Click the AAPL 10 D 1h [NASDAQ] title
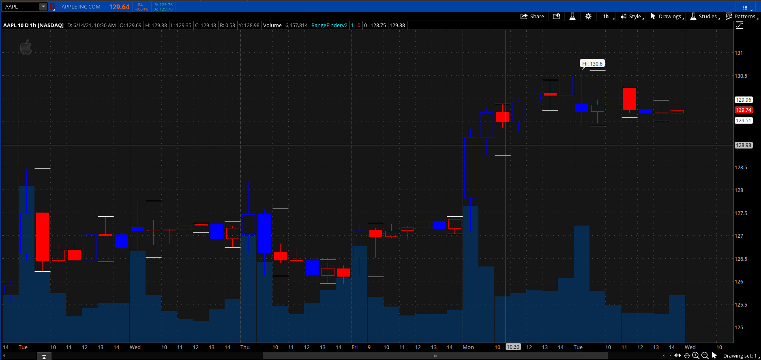Screen dimensions: 761x360 pos(33,25)
